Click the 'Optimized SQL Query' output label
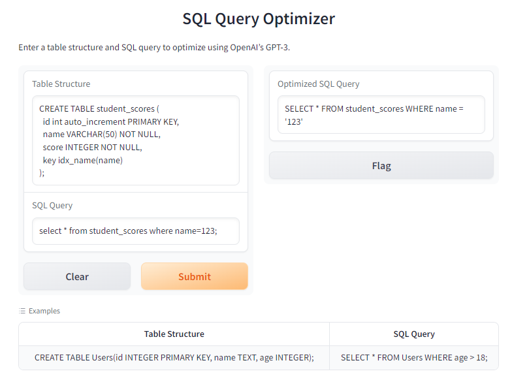This screenshot has width=512, height=382. [319, 84]
